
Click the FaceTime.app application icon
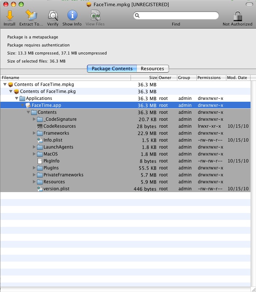(x=28, y=105)
